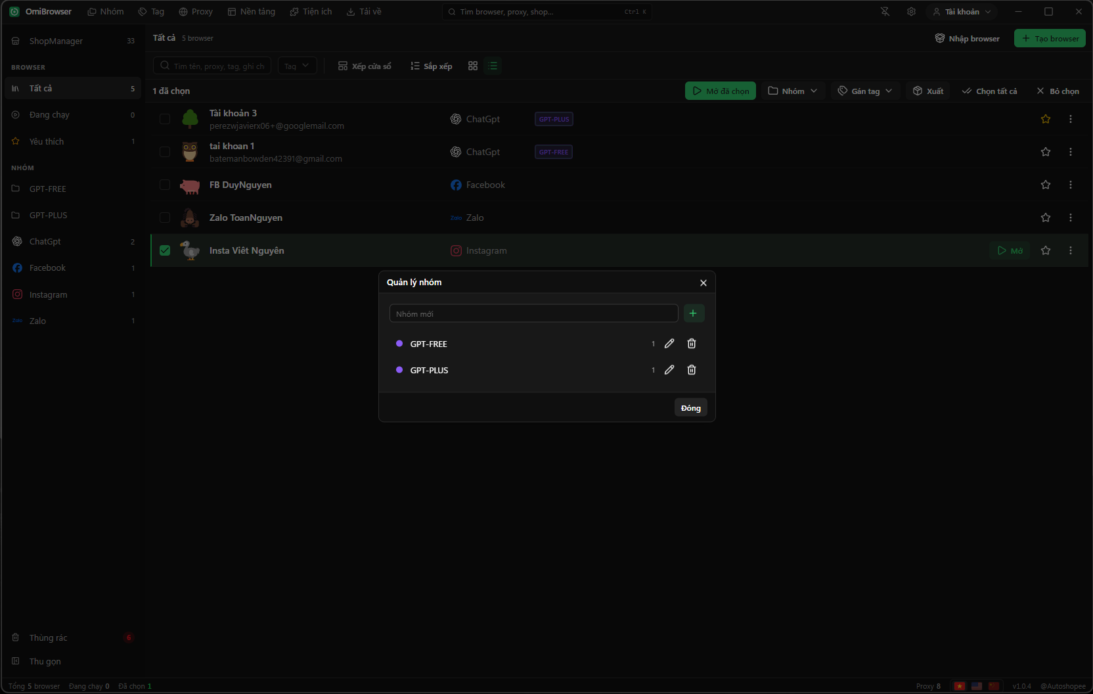Open the Tài khoản account dropdown
Screen dimensions: 1093x694
pyautogui.click(x=962, y=12)
